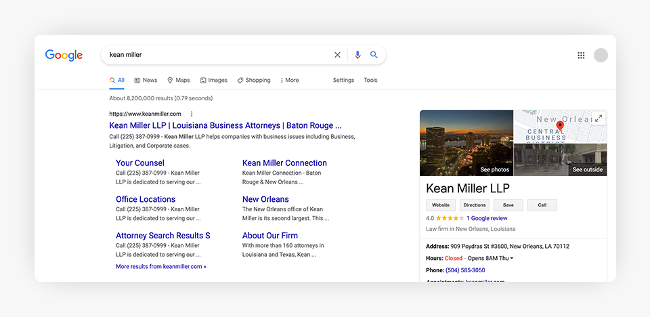
Task: Switch to the News tab
Action: (x=146, y=80)
